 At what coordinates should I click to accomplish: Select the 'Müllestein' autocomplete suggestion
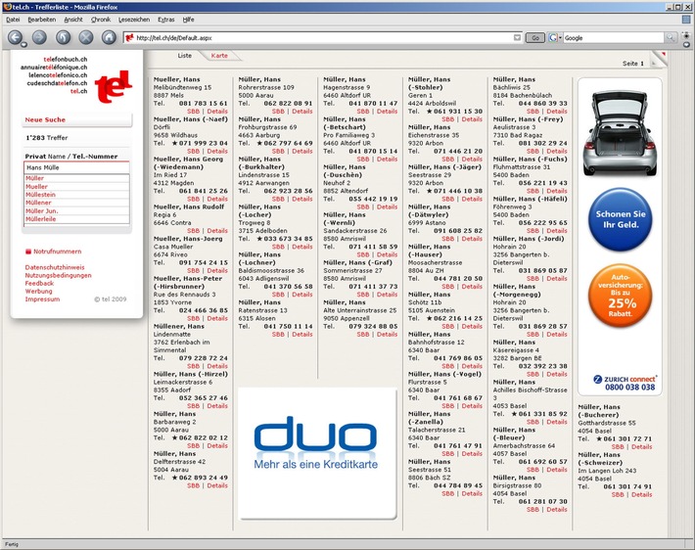[x=42, y=195]
